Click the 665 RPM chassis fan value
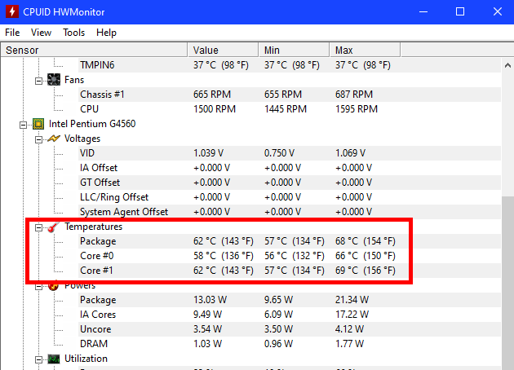514x370 pixels. (x=212, y=95)
